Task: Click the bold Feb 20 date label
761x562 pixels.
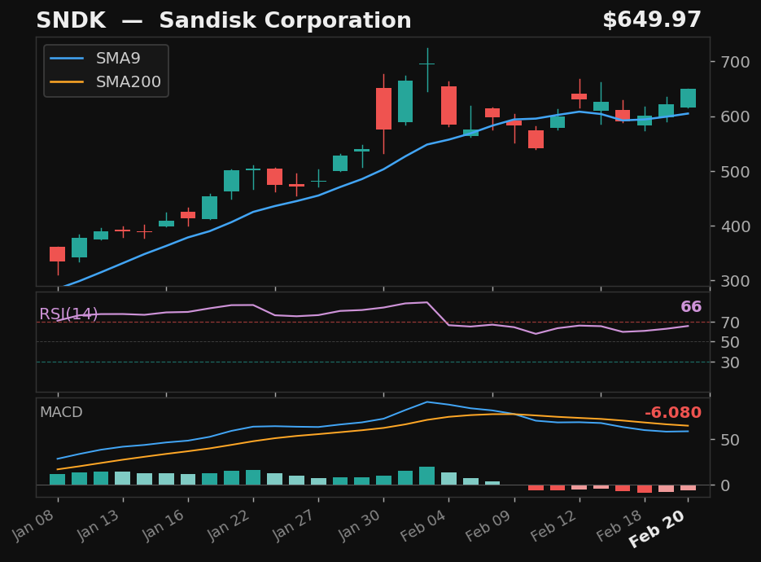Action: pyautogui.click(x=657, y=529)
